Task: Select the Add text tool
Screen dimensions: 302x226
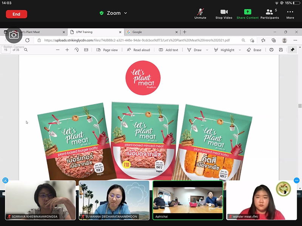Action: pyautogui.click(x=168, y=50)
